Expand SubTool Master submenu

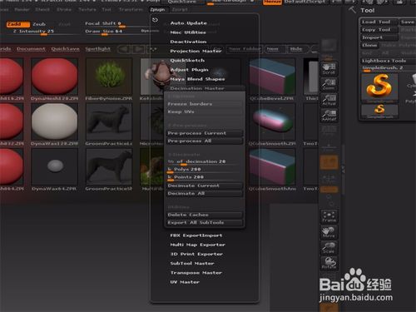tap(192, 264)
